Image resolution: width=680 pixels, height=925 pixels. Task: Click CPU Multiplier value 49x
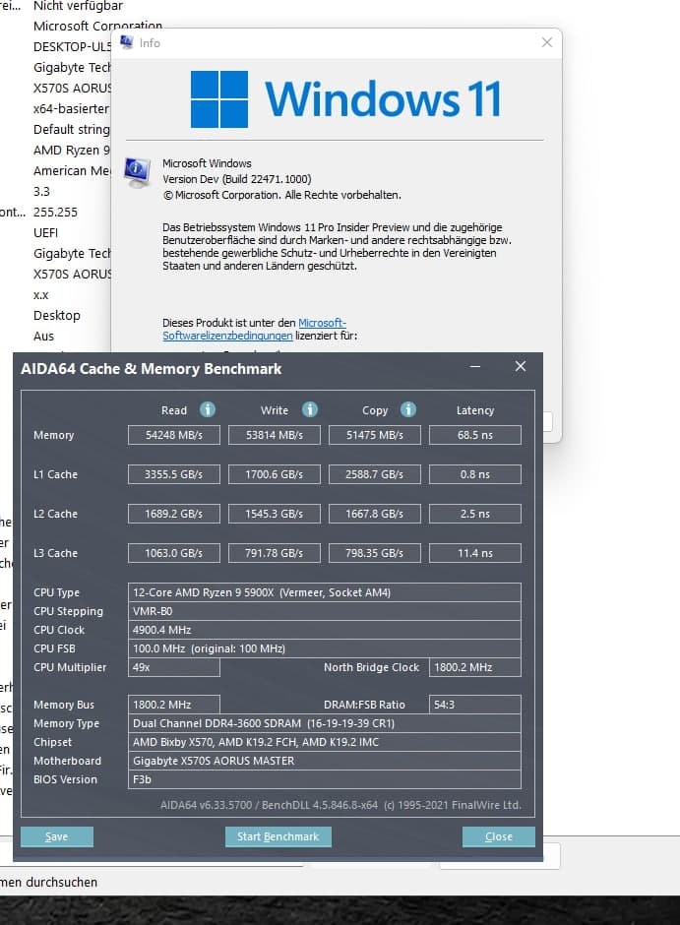click(174, 667)
